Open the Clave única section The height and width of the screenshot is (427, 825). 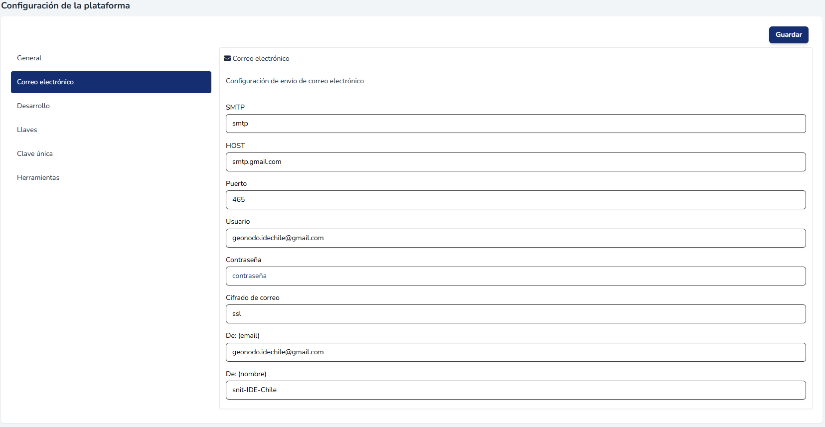click(111, 154)
